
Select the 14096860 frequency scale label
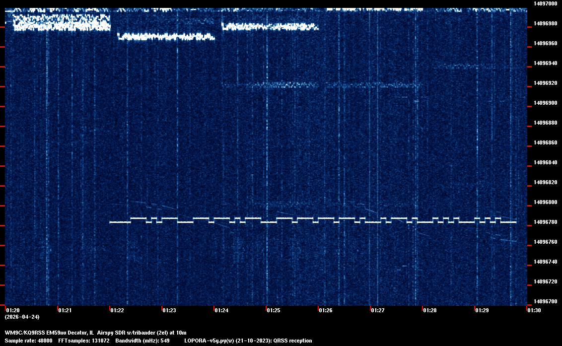(x=545, y=142)
